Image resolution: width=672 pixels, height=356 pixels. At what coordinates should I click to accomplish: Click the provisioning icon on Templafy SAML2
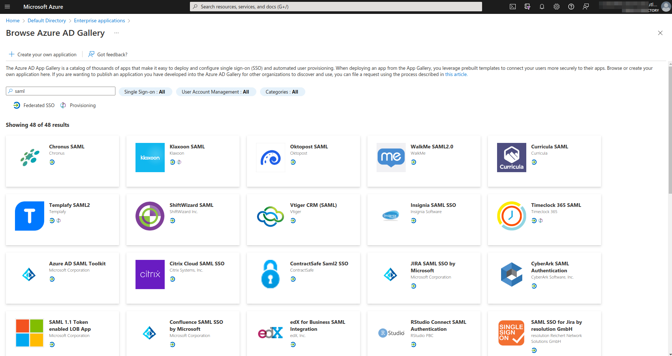pyautogui.click(x=58, y=220)
